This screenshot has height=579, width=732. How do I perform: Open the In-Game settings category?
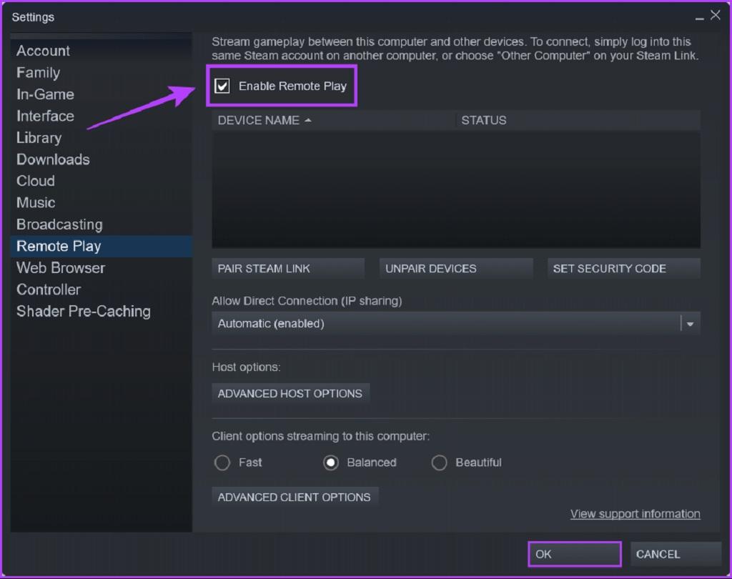pos(101,94)
